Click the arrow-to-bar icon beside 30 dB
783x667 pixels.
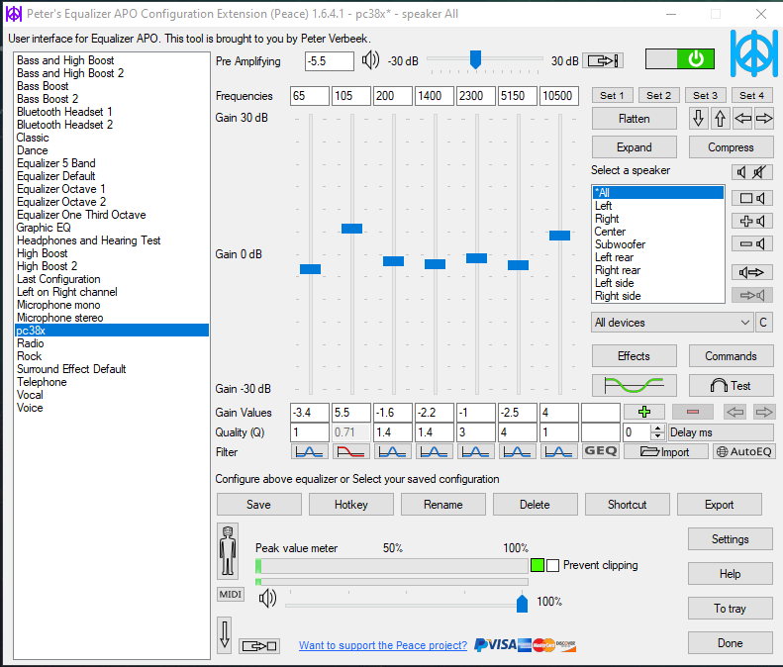[603, 61]
